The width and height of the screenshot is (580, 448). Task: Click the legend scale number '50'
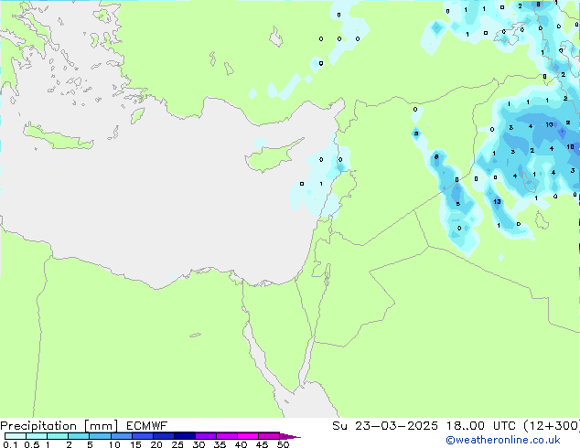point(283,444)
